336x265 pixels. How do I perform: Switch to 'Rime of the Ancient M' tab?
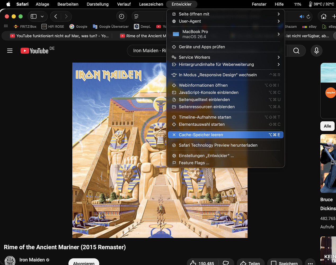143,36
